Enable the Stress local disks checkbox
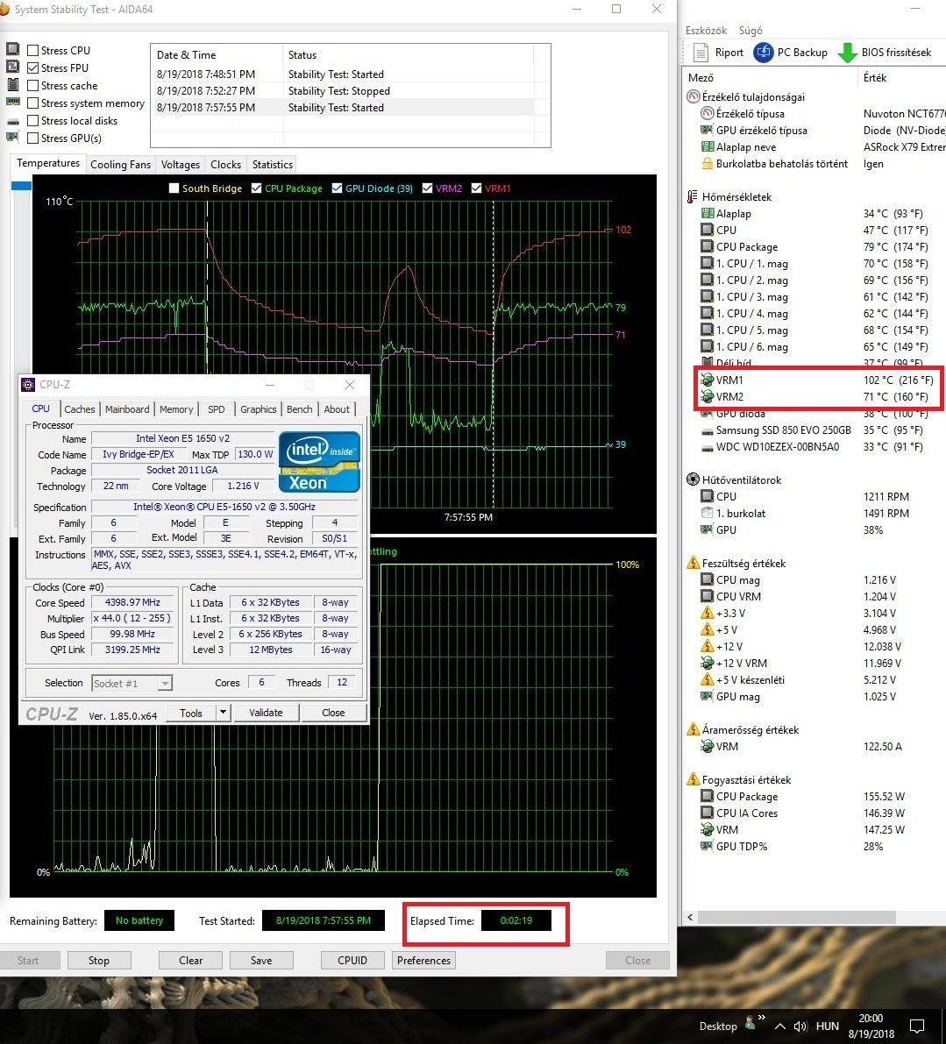Image resolution: width=946 pixels, height=1044 pixels. click(32, 120)
